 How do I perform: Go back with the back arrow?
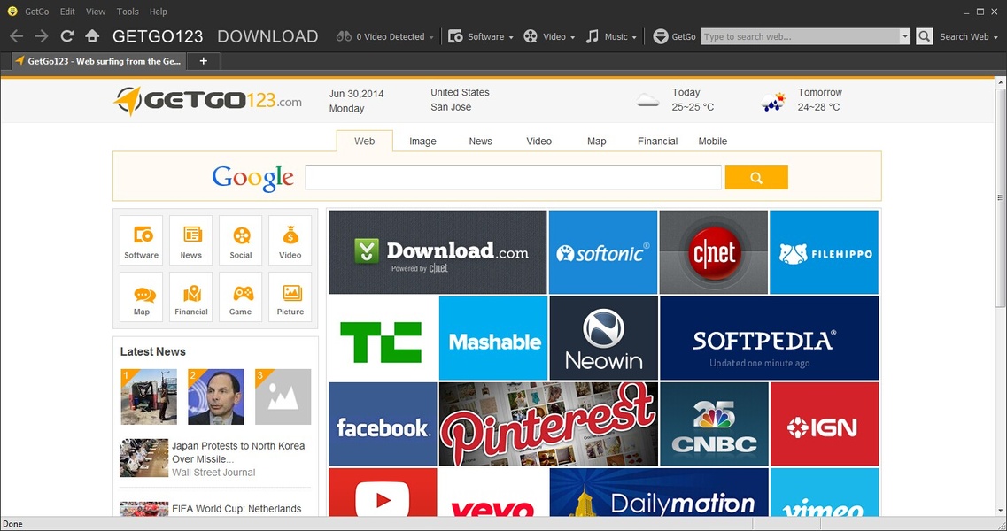point(16,36)
